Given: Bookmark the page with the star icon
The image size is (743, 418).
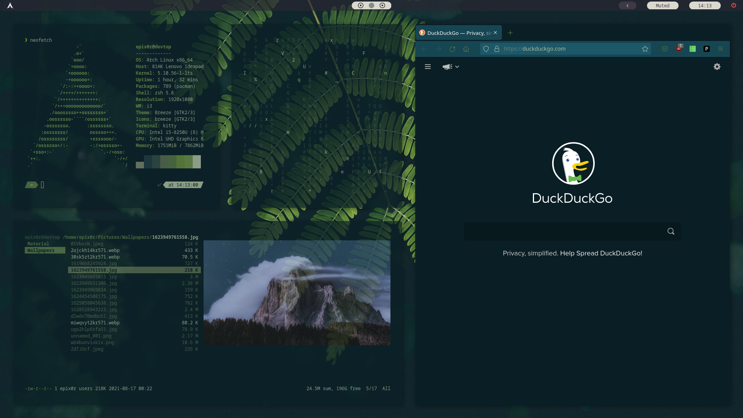Looking at the screenshot, I should click(645, 49).
